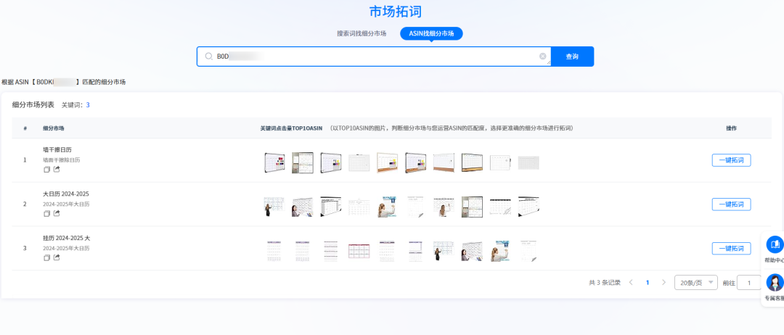Viewport: 784px width, 335px height.
Task: Click the 查询 button
Action: point(572,57)
